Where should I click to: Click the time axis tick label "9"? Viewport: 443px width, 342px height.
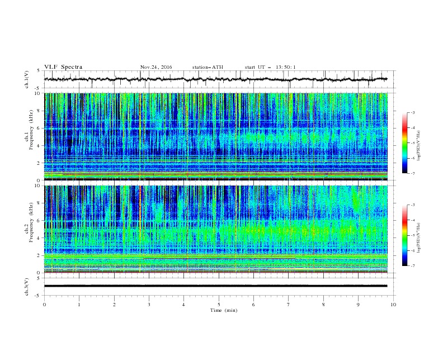point(358,305)
